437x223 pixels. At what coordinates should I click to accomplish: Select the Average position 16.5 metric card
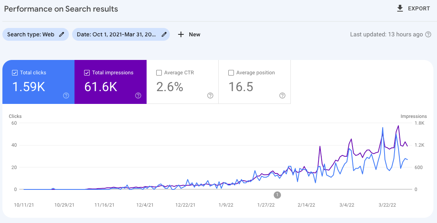click(254, 82)
